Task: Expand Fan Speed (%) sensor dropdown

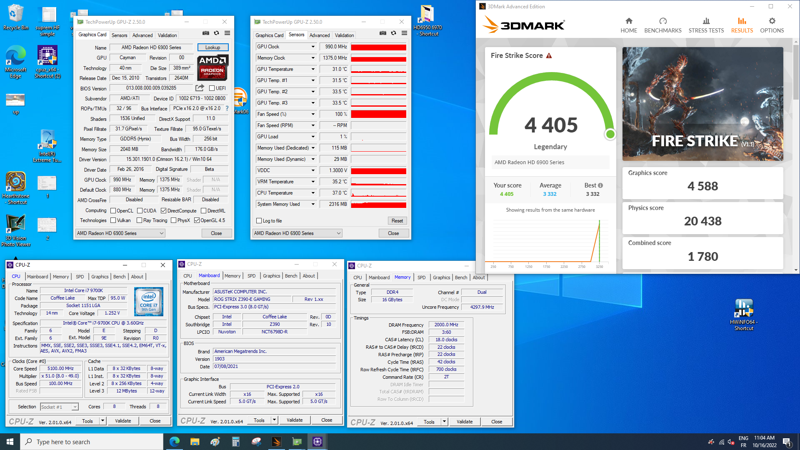Action: point(313,114)
